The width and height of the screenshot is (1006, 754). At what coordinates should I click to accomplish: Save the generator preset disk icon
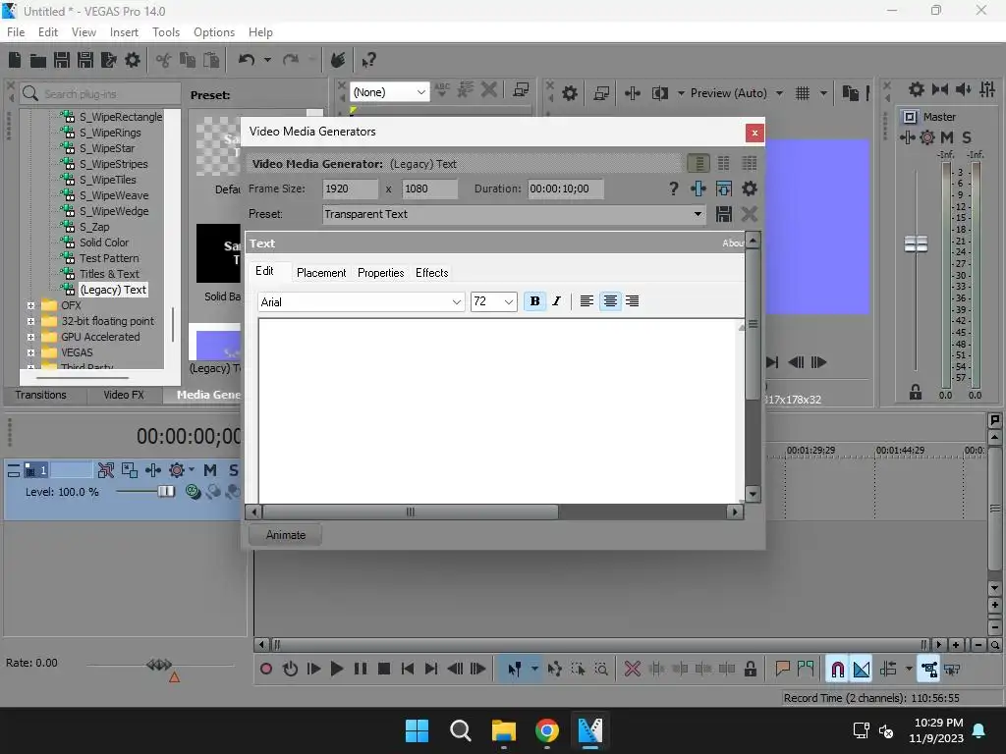click(x=724, y=214)
